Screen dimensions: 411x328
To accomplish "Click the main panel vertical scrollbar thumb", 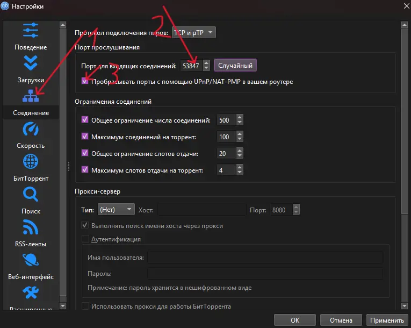I will [404, 121].
